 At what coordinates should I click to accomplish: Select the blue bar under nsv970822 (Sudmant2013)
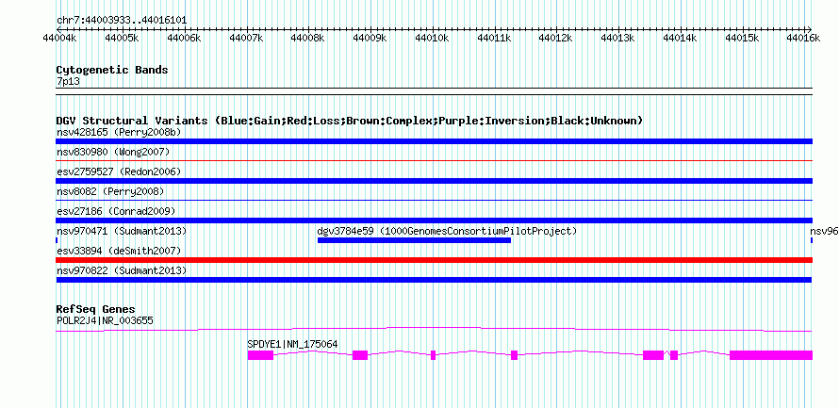coord(434,280)
